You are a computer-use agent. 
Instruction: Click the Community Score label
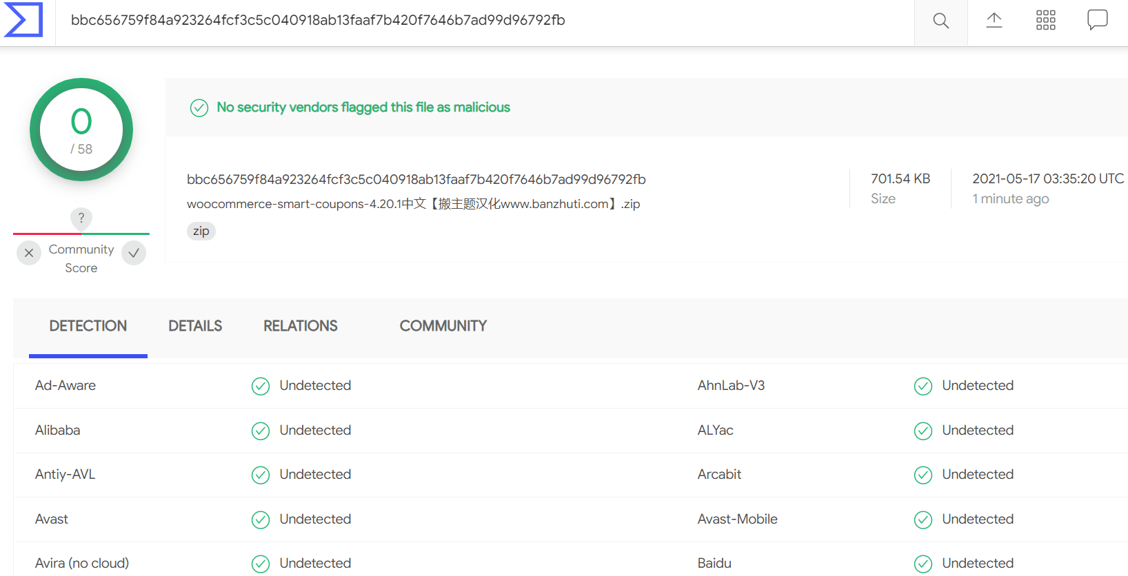[x=81, y=258]
